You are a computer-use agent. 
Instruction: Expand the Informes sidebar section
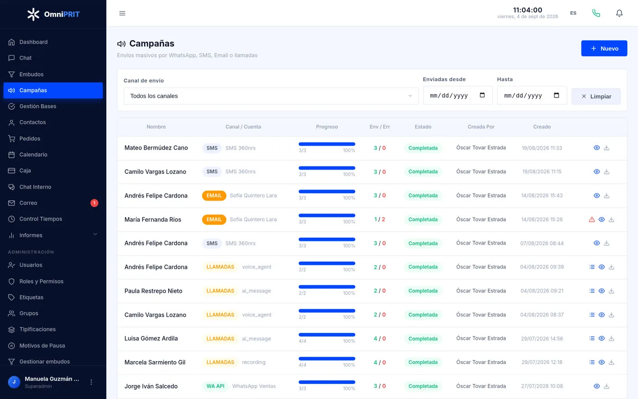pyautogui.click(x=53, y=235)
